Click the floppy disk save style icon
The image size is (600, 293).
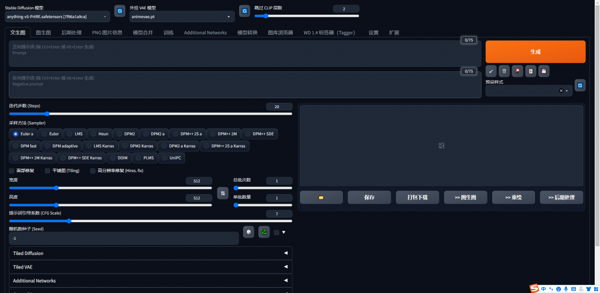[x=544, y=71]
